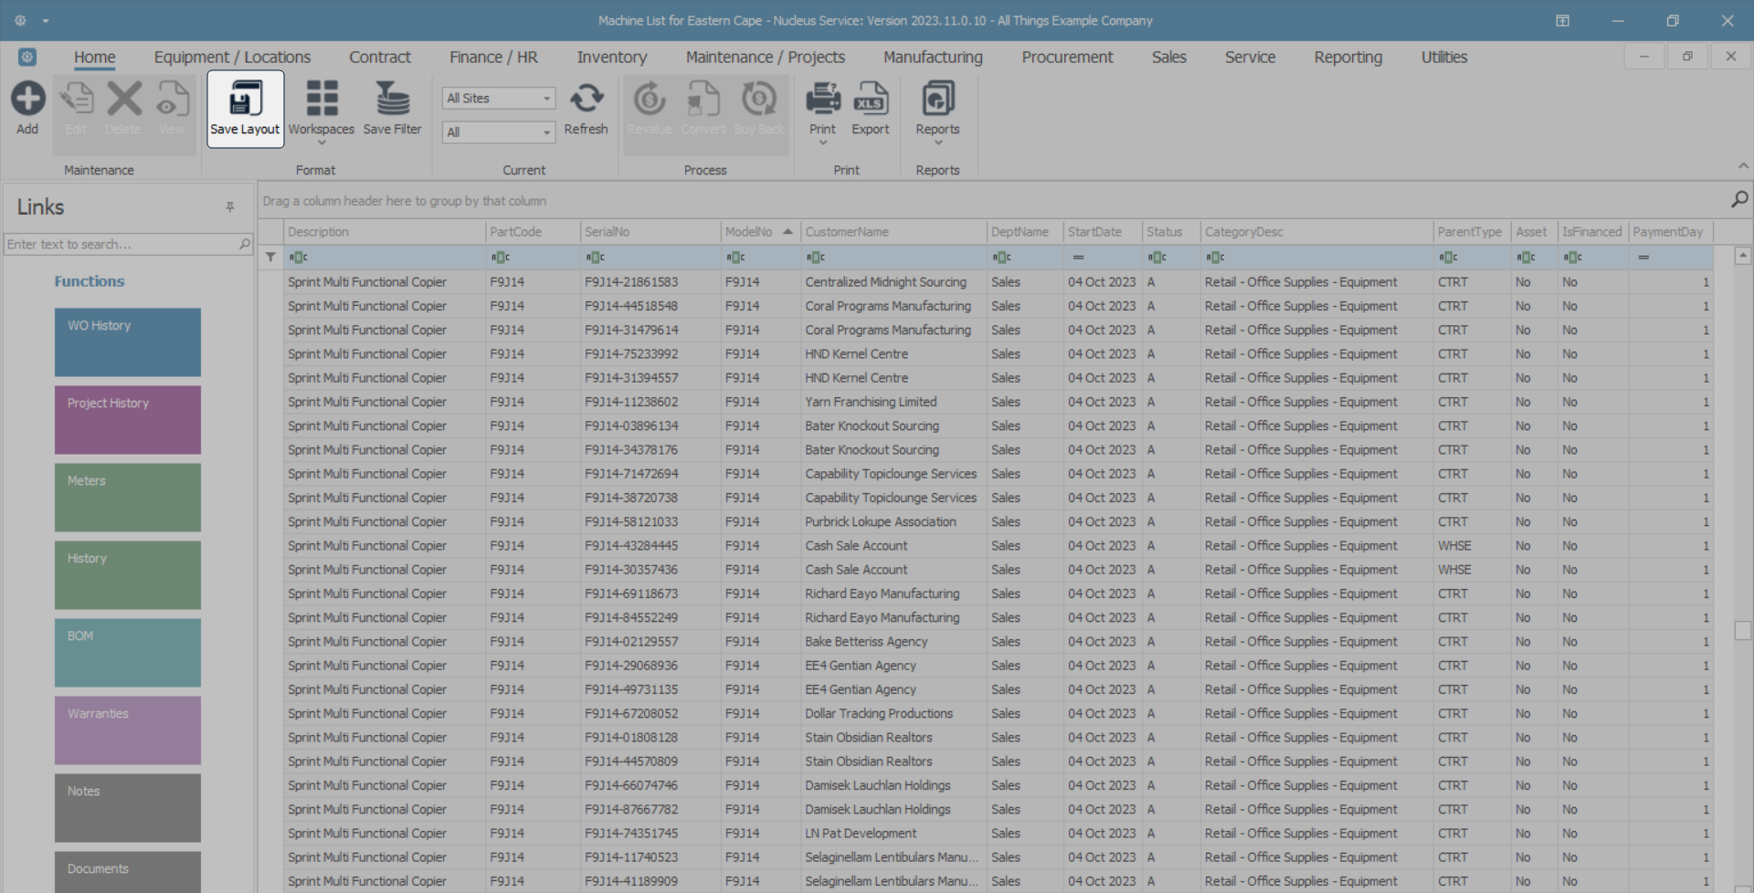Click the Links search text field
Screen dimensions: 1754x893
click(121, 245)
